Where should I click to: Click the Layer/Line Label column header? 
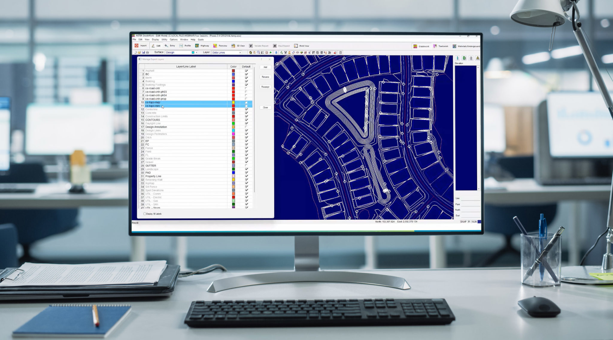[186, 66]
